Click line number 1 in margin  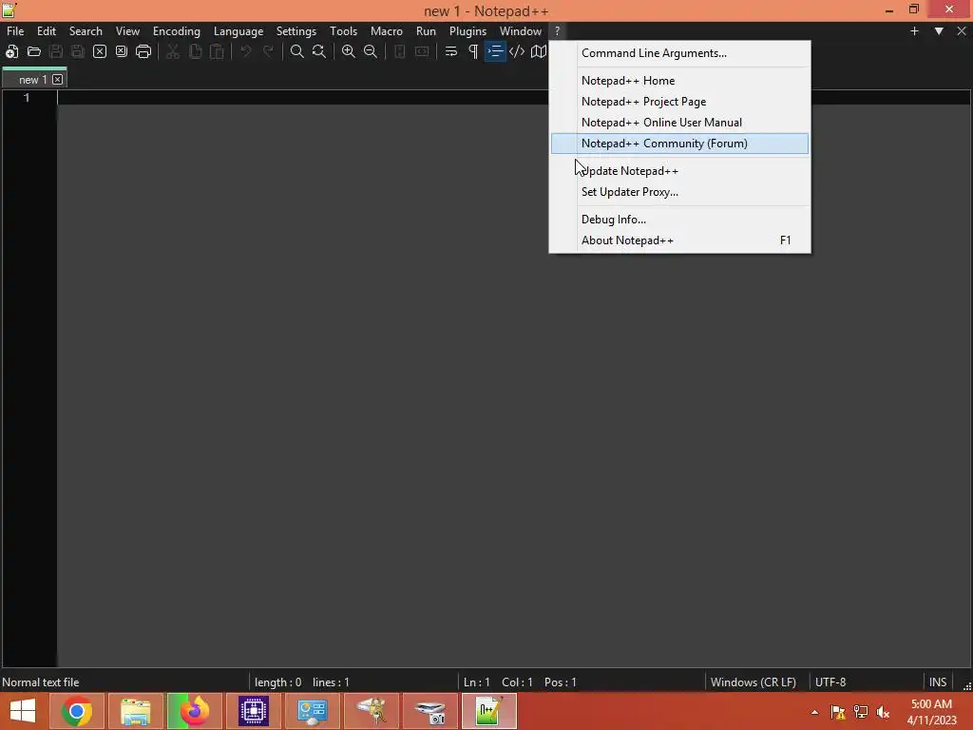(x=27, y=98)
